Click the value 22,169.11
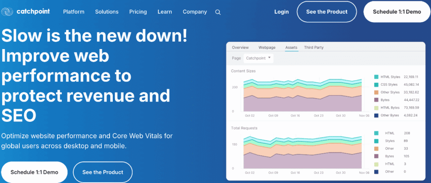The image size is (431, 183). pos(411,77)
